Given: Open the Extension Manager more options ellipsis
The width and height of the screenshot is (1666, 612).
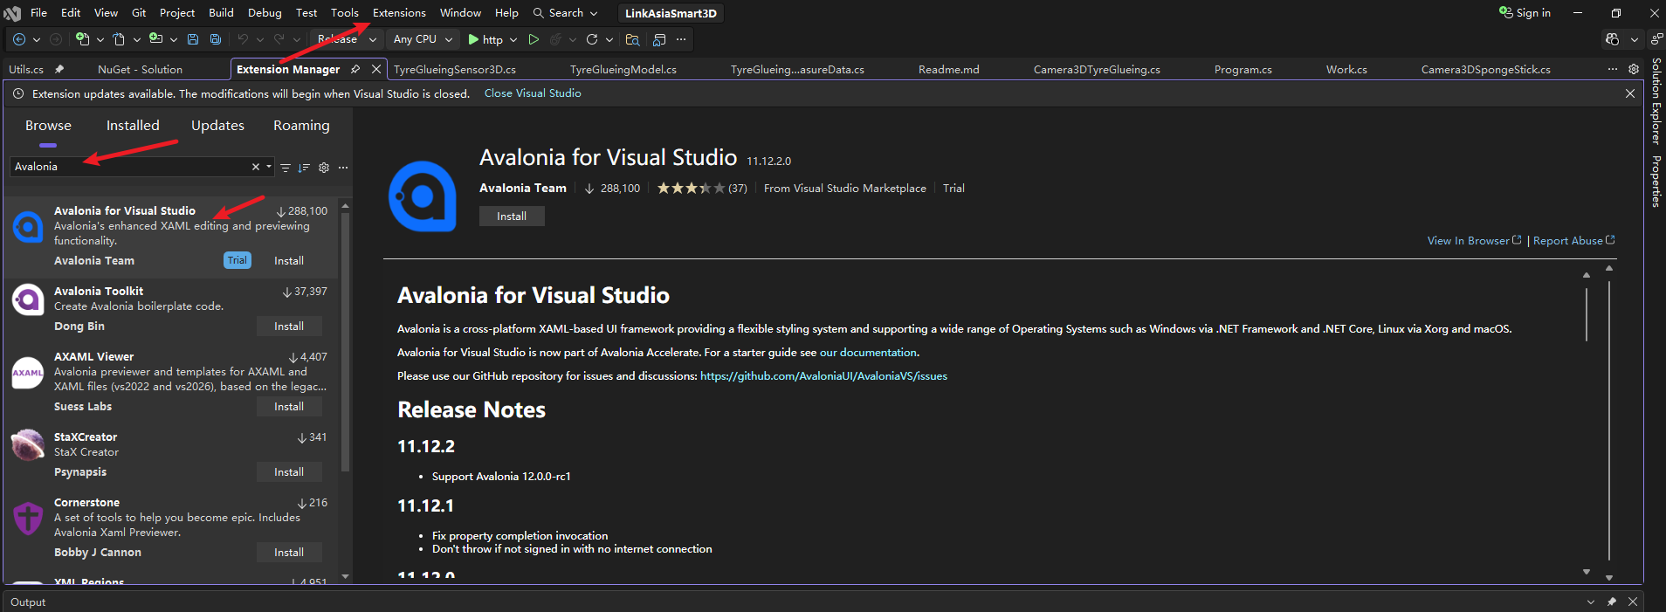Looking at the screenshot, I should pos(343,167).
